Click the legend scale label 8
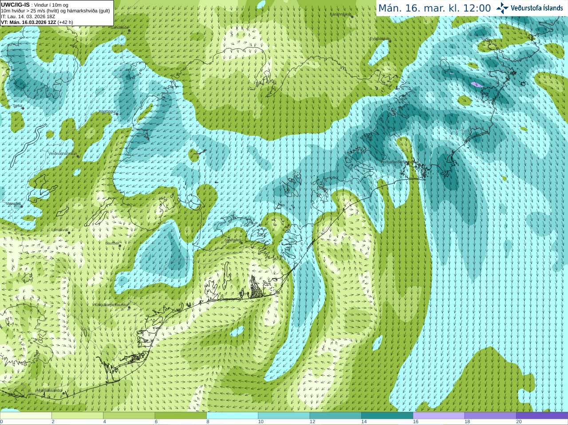This screenshot has width=568, height=425. 208,422
